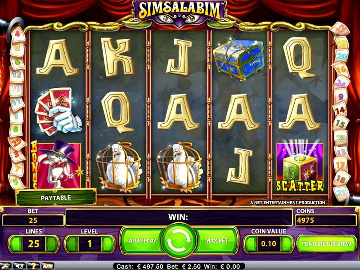Image resolution: width=360 pixels, height=270 pixels.
Task: Click the blue chained treasure chest symbol
Action: click(x=239, y=60)
